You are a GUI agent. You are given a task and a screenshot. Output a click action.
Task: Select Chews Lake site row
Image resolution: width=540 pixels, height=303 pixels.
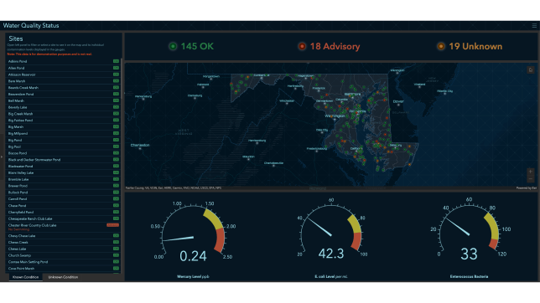click(64, 249)
